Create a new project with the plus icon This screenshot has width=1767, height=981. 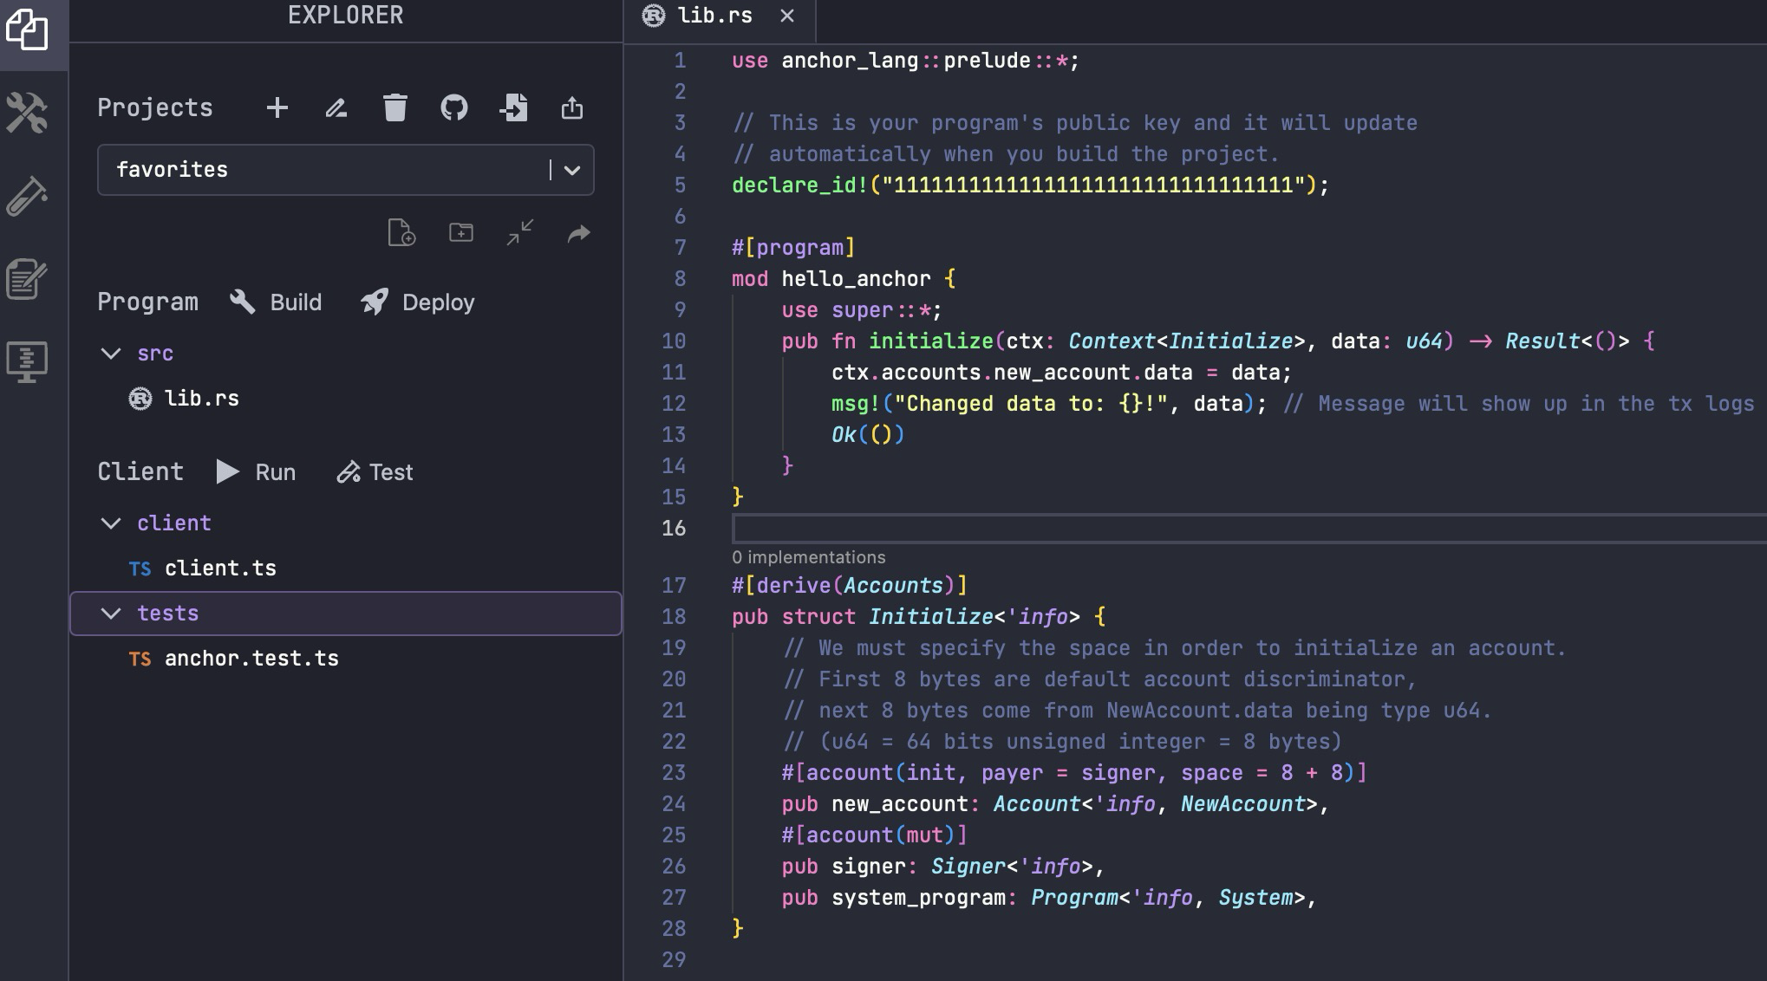click(277, 107)
